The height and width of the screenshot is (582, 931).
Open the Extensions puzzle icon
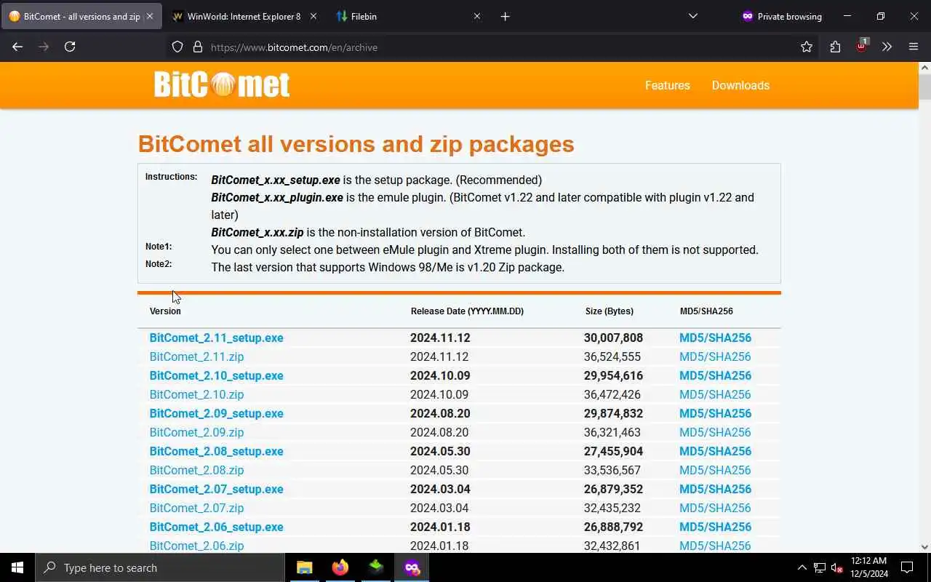coord(835,47)
